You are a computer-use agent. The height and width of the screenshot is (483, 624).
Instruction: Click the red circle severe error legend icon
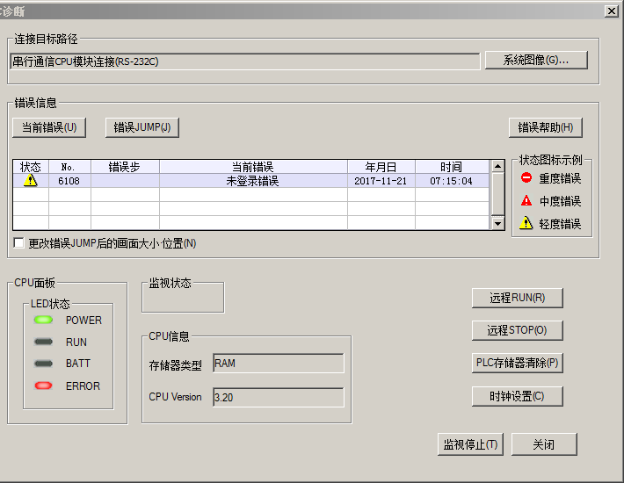click(526, 177)
